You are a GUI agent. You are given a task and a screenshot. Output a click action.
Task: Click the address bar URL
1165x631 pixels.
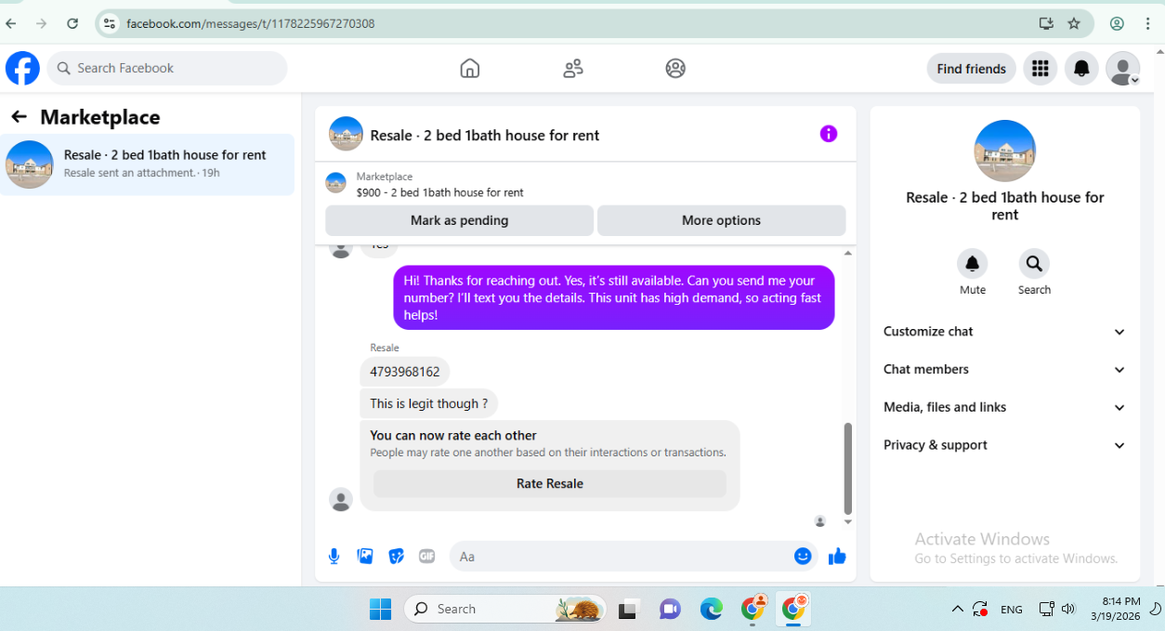(x=251, y=23)
